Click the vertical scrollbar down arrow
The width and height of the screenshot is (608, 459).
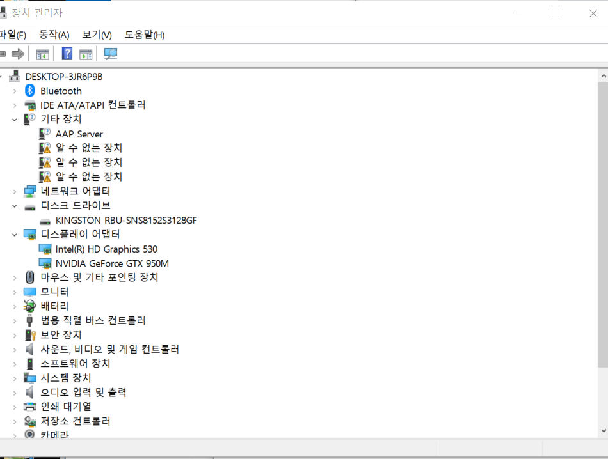tap(602, 430)
